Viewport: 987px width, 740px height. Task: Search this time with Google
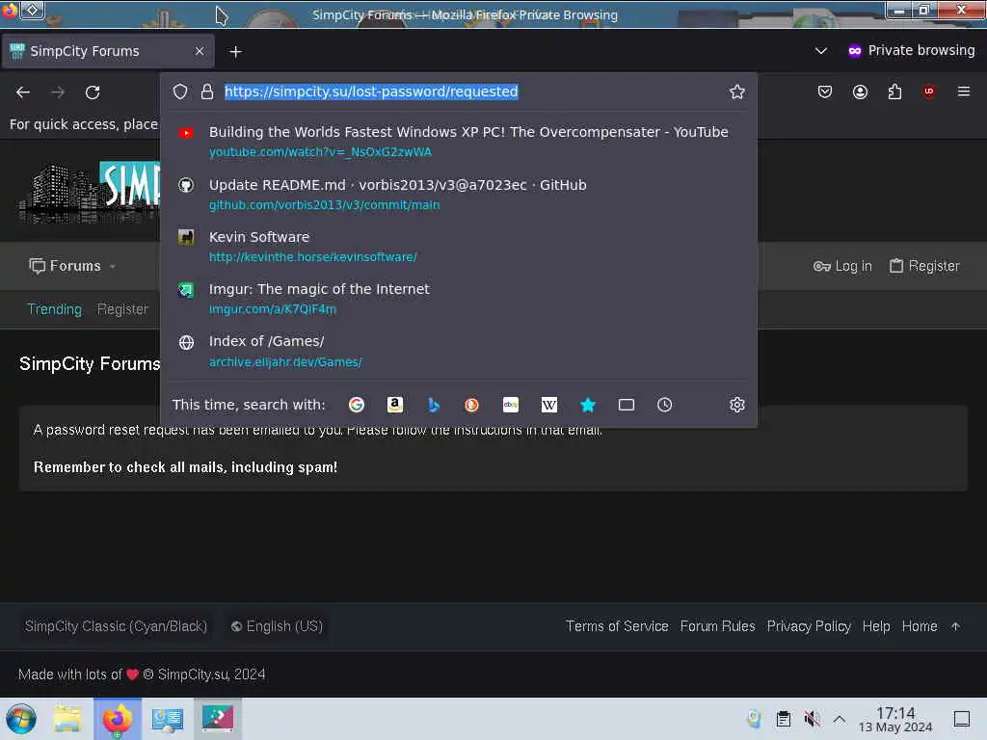pyautogui.click(x=357, y=405)
